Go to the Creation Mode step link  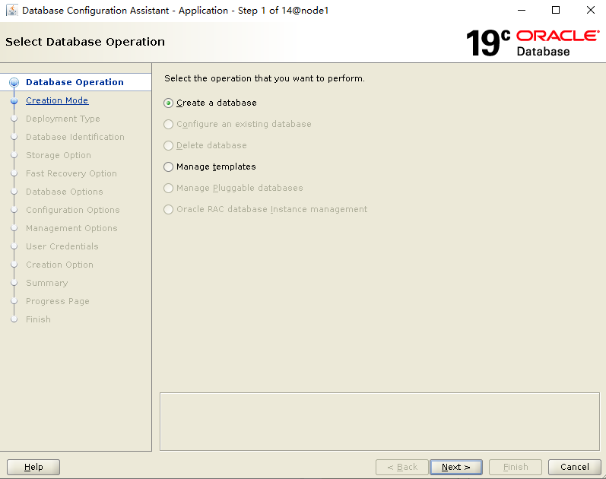coord(57,100)
